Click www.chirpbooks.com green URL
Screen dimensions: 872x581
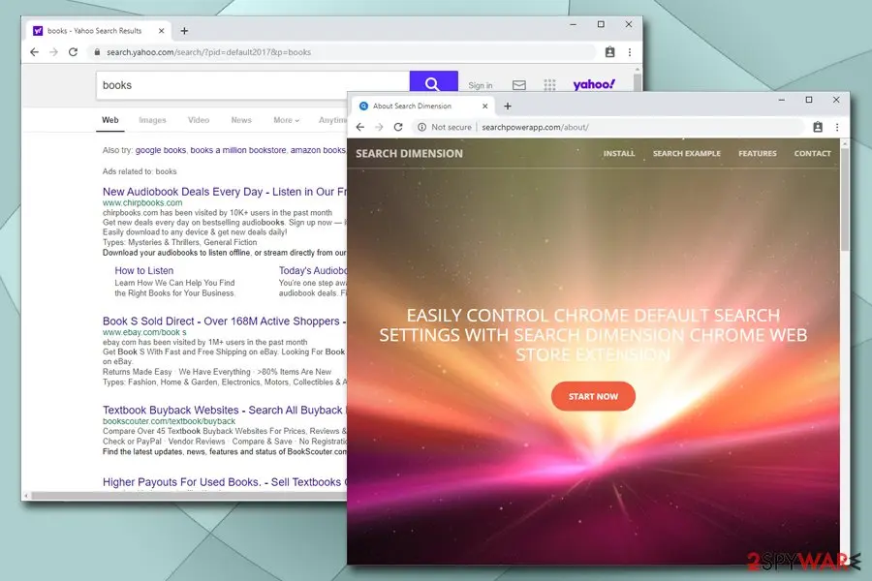pos(142,203)
